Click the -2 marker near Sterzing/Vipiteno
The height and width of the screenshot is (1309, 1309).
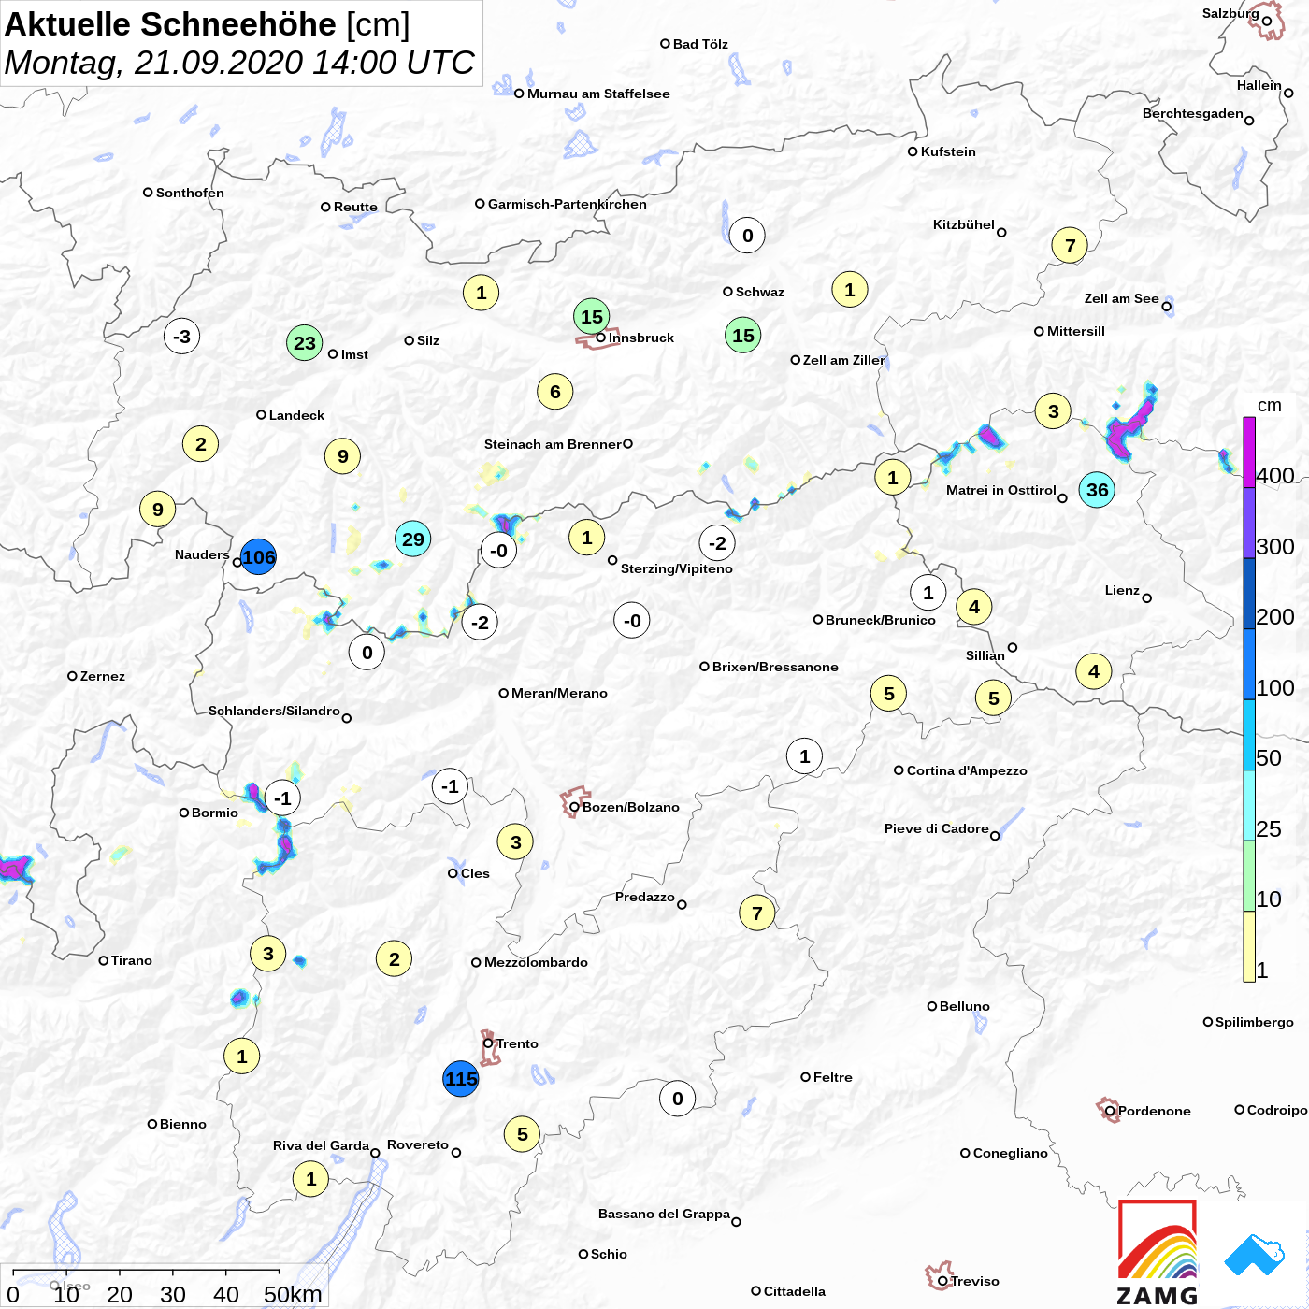point(717,543)
